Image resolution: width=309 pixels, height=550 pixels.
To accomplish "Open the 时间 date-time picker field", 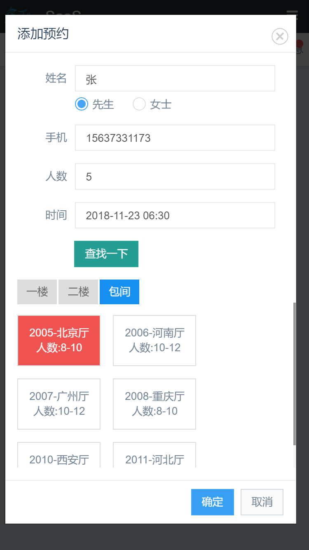I will pyautogui.click(x=175, y=215).
